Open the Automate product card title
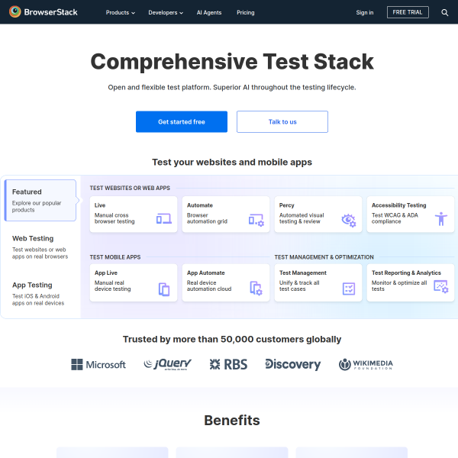 tap(200, 205)
